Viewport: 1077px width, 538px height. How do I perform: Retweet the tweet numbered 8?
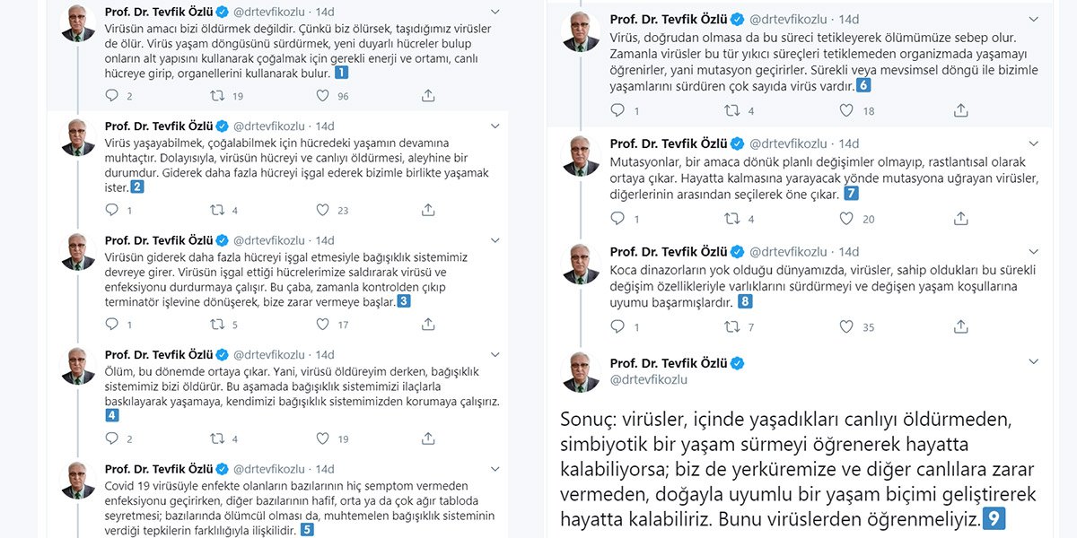click(731, 327)
